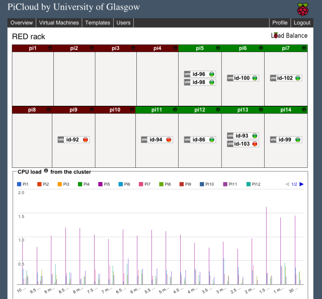
Task: Go to Virtual Machines page
Action: [59, 23]
